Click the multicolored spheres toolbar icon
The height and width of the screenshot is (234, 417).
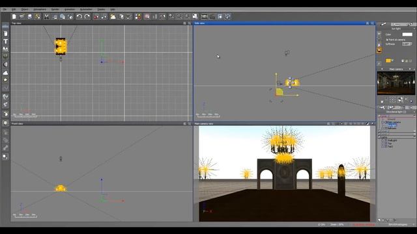137,17
